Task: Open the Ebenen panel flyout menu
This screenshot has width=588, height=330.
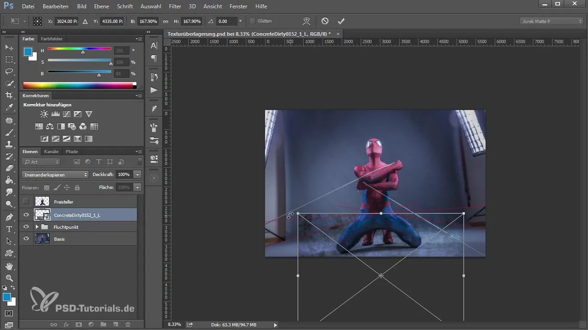Action: (x=139, y=152)
